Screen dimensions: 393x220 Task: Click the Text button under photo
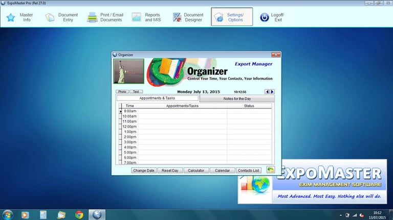136,92
